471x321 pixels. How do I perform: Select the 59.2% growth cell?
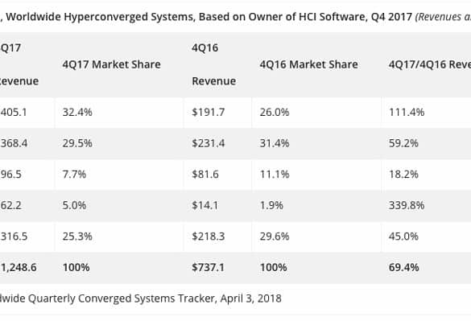click(x=427, y=143)
